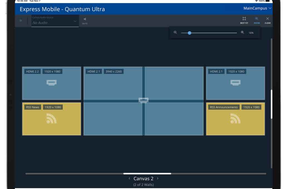Viewport: 285px width, 189px height.
Task: Click the Express Mobile - Quantum Ultra title
Action: [x=62, y=9]
